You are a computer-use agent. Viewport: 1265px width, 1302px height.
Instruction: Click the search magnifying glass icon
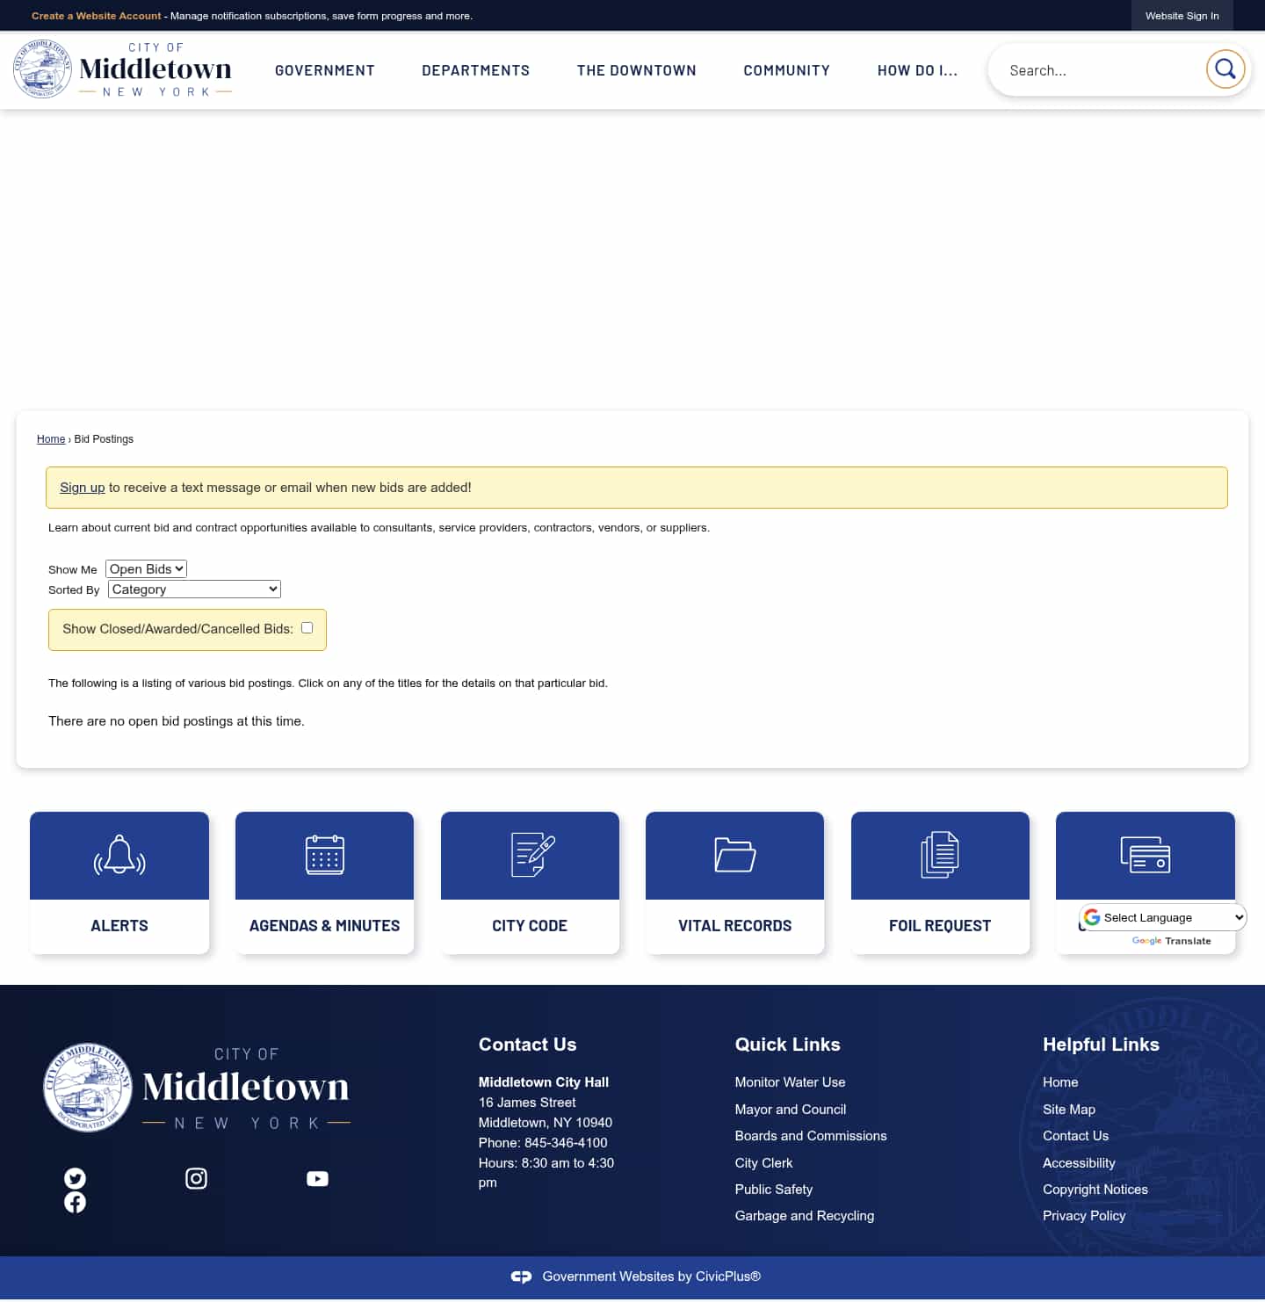(x=1225, y=69)
